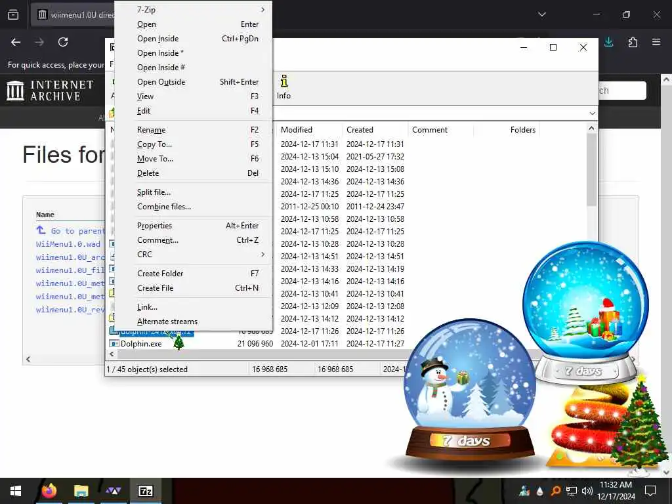Open Firefox list all tabs dropdown
The height and width of the screenshot is (504, 672).
tap(542, 14)
